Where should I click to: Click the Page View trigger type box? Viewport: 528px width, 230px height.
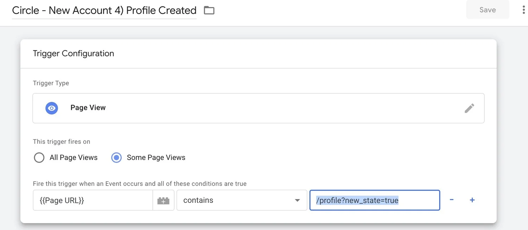pos(258,108)
